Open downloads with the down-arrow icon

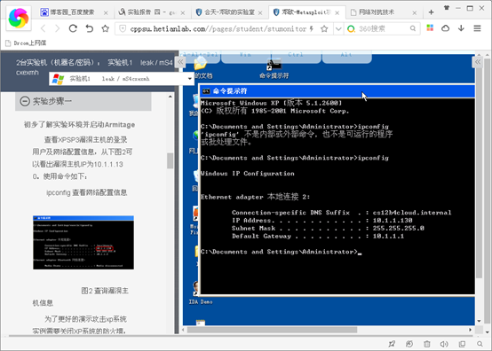coord(461,28)
